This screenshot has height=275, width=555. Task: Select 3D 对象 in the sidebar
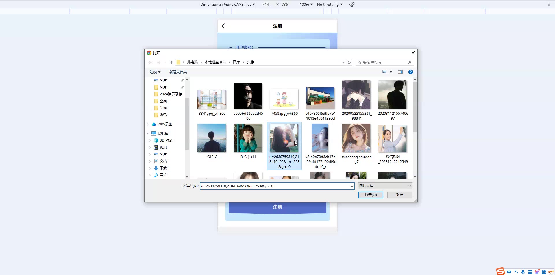(x=166, y=140)
